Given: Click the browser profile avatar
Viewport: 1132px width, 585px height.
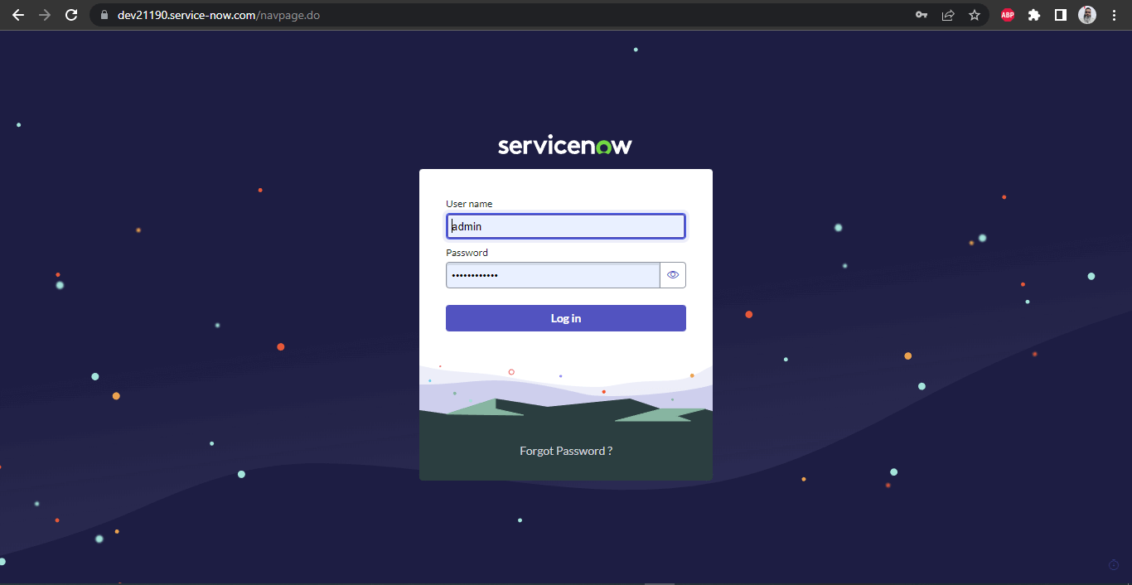Looking at the screenshot, I should pyautogui.click(x=1086, y=14).
